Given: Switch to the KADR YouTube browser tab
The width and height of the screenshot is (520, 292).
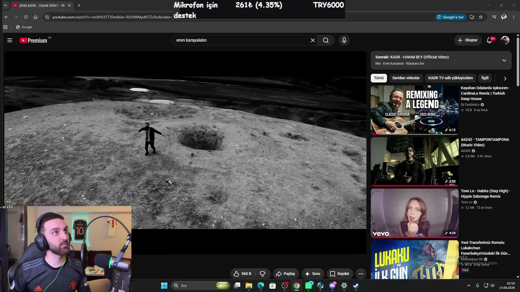Looking at the screenshot, I should [x=39, y=6].
